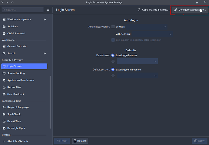Image resolution: width=209 pixels, height=145 pixels.
Task: Select the specific default session radio button
Action: pyautogui.click(x=113, y=76)
